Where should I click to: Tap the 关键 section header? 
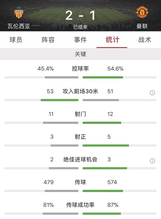(x=81, y=54)
